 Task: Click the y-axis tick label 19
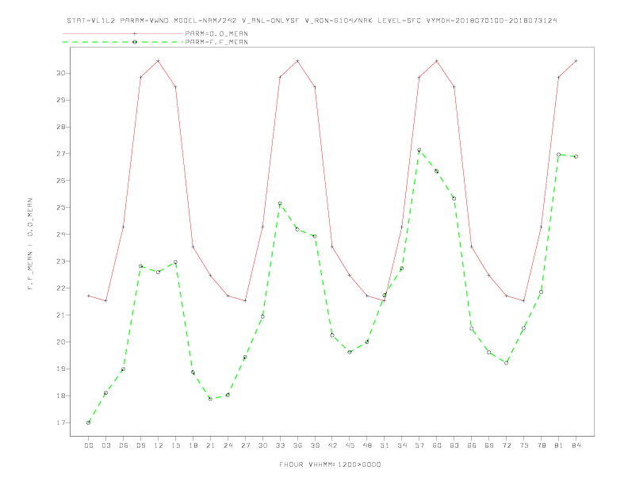coord(61,369)
